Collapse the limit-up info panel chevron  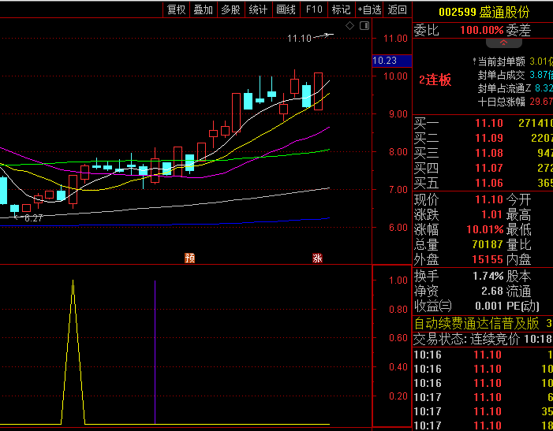[x=503, y=43]
